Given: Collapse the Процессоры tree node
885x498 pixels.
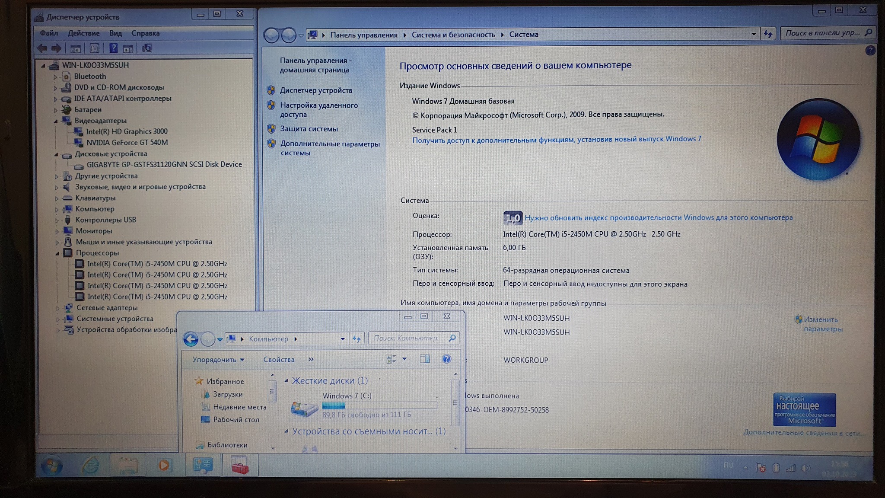Looking at the screenshot, I should 57,253.
